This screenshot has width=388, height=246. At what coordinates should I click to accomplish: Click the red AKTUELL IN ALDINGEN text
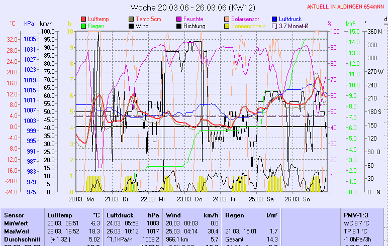coord(345,7)
